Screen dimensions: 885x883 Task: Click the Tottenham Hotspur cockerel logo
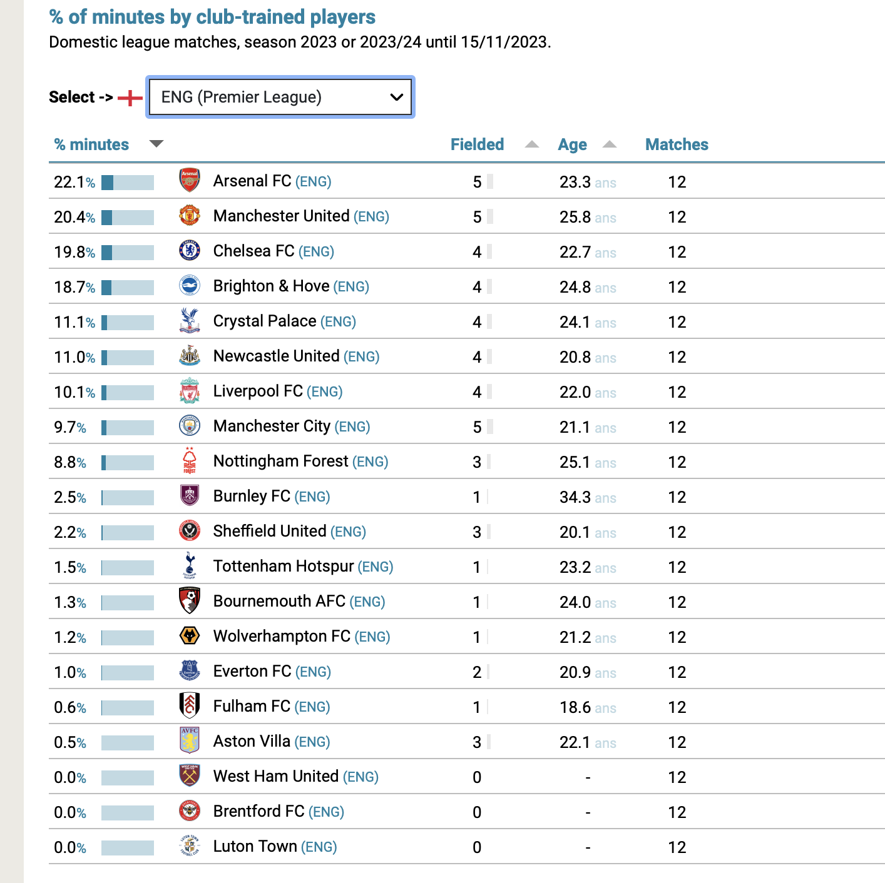pyautogui.click(x=190, y=565)
